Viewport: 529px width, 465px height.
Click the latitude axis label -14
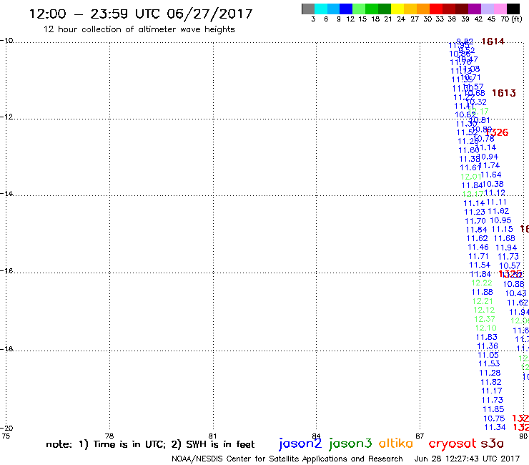[x=6, y=193]
